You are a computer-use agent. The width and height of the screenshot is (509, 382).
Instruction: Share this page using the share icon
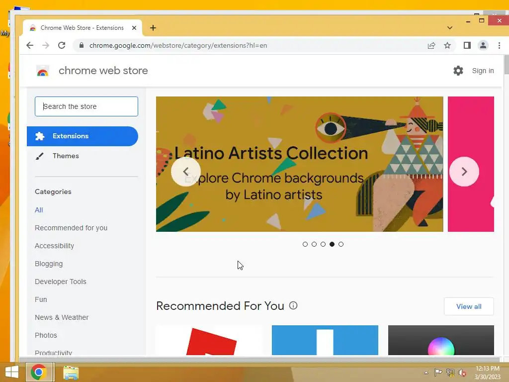pos(431,45)
